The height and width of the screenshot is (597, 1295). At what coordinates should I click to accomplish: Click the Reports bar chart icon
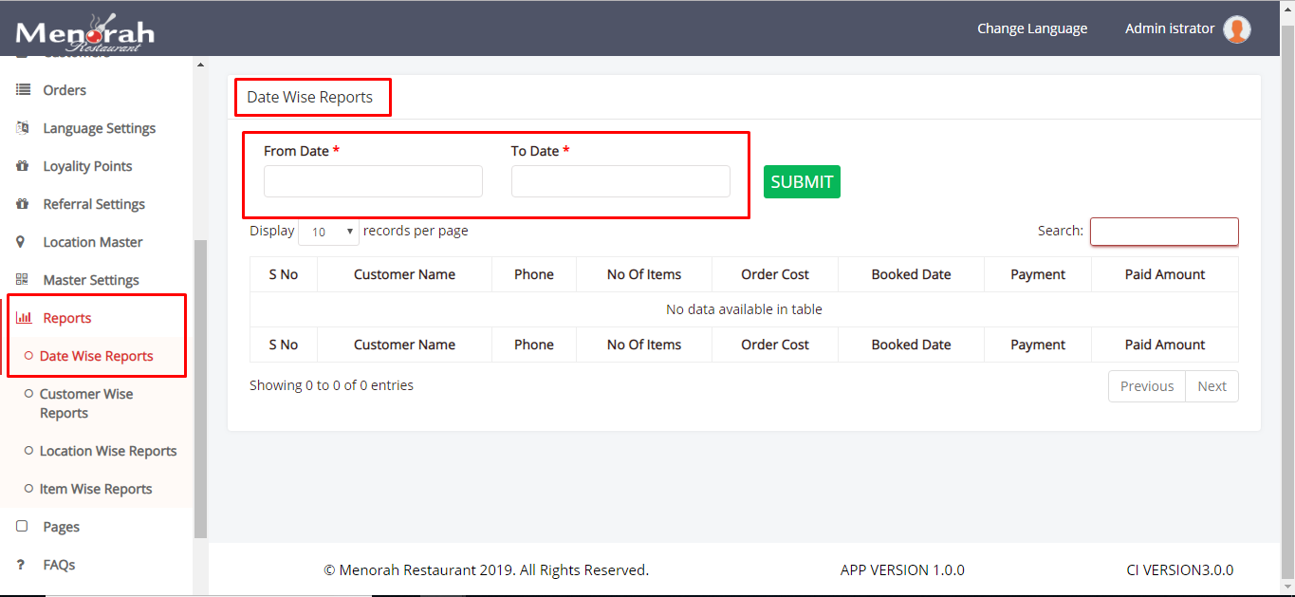(x=24, y=318)
